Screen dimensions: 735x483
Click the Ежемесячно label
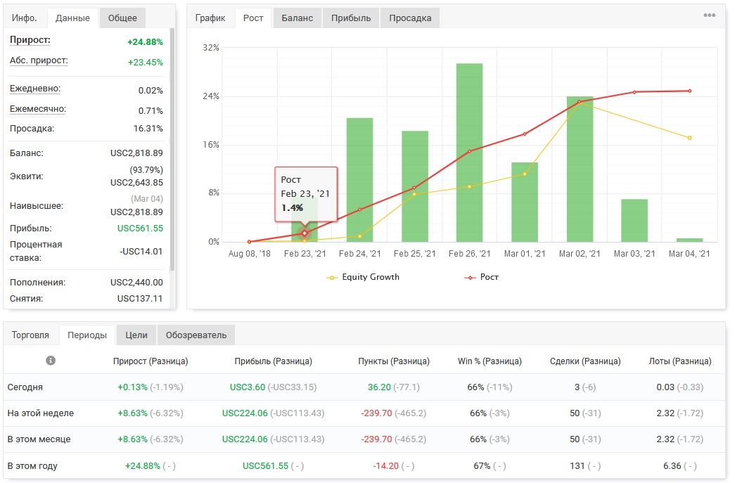pos(38,109)
